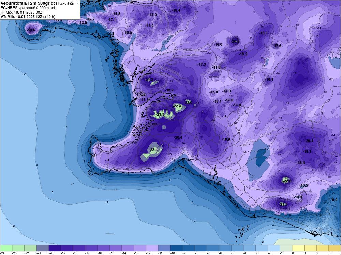Click the -23.3 temperature minimum label
This screenshot has width=341, height=255.
tap(161, 114)
